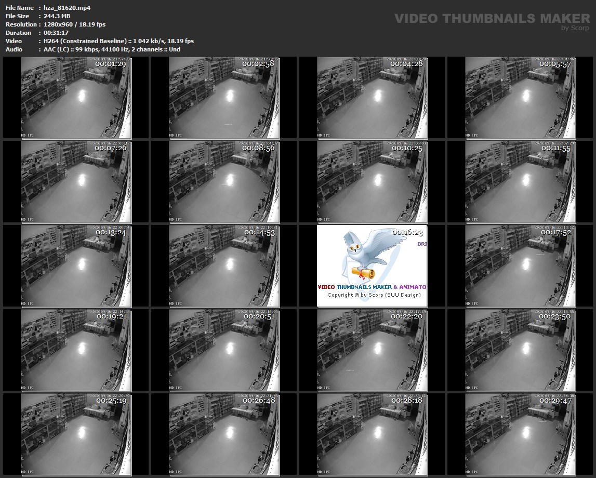Open the 00:20:51 thumbnail
Viewport: 596px width, 478px height.
[224, 350]
